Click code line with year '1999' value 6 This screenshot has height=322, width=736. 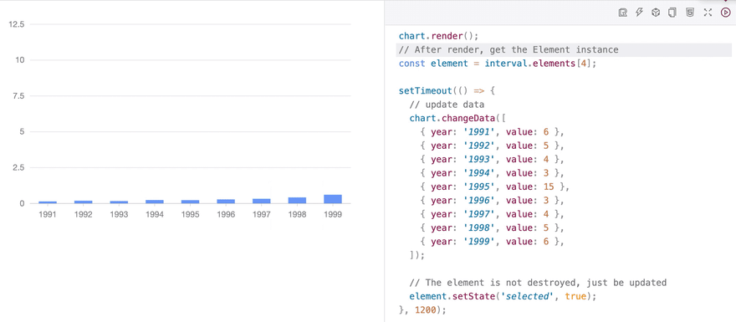pyautogui.click(x=492, y=242)
